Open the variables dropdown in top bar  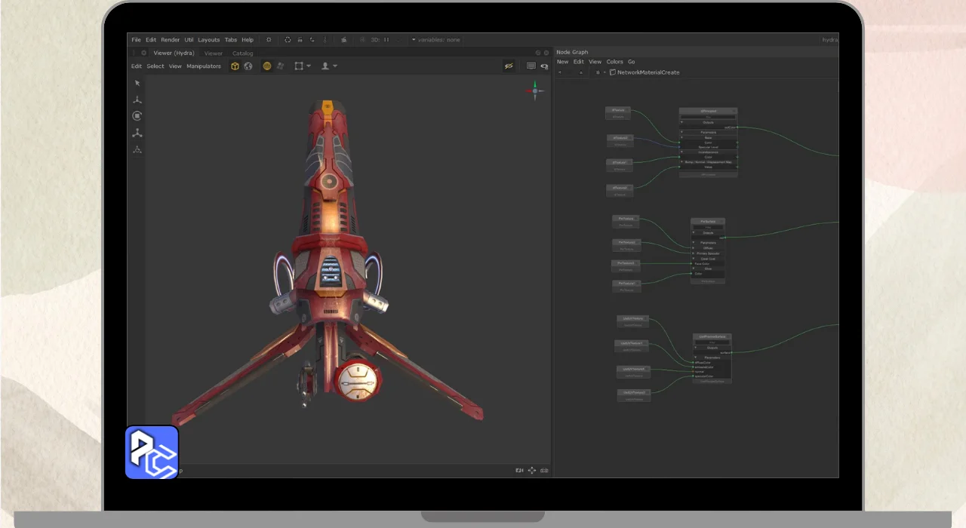(x=435, y=40)
